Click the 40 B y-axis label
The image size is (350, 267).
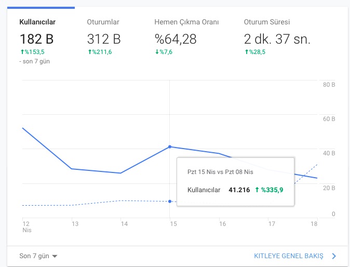coord(329,153)
